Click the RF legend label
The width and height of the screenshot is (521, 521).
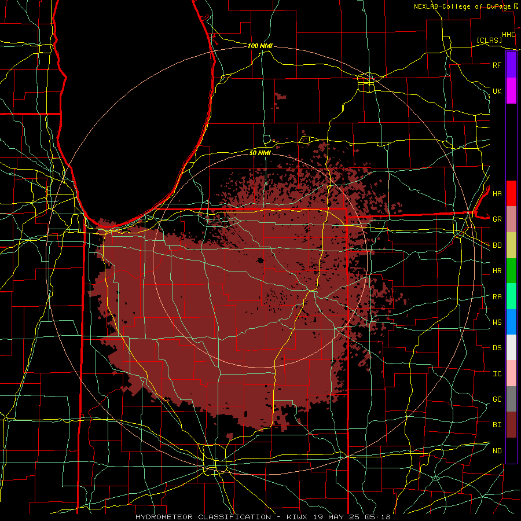click(497, 65)
